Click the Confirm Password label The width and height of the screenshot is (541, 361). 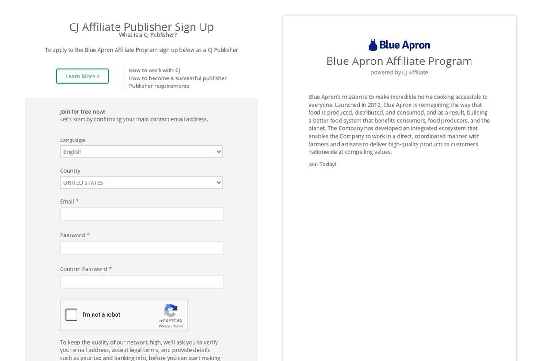(84, 269)
